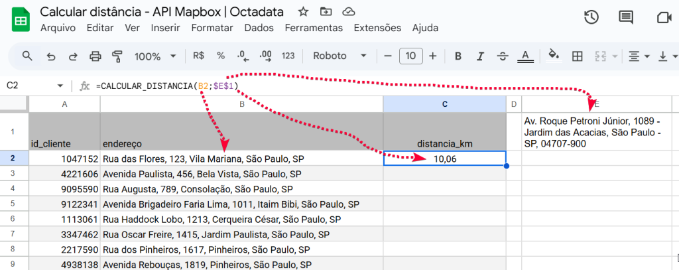Open the Arquivo menu
Screen dimensions: 679x270
tap(58, 28)
